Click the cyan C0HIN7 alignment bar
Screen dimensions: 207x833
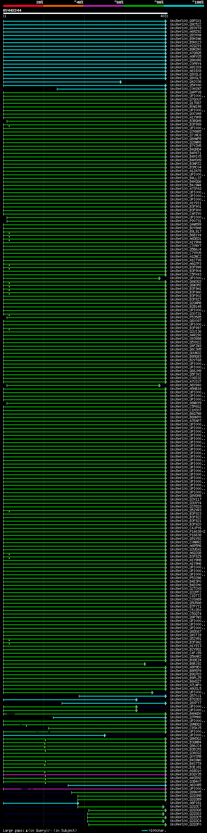112,89
